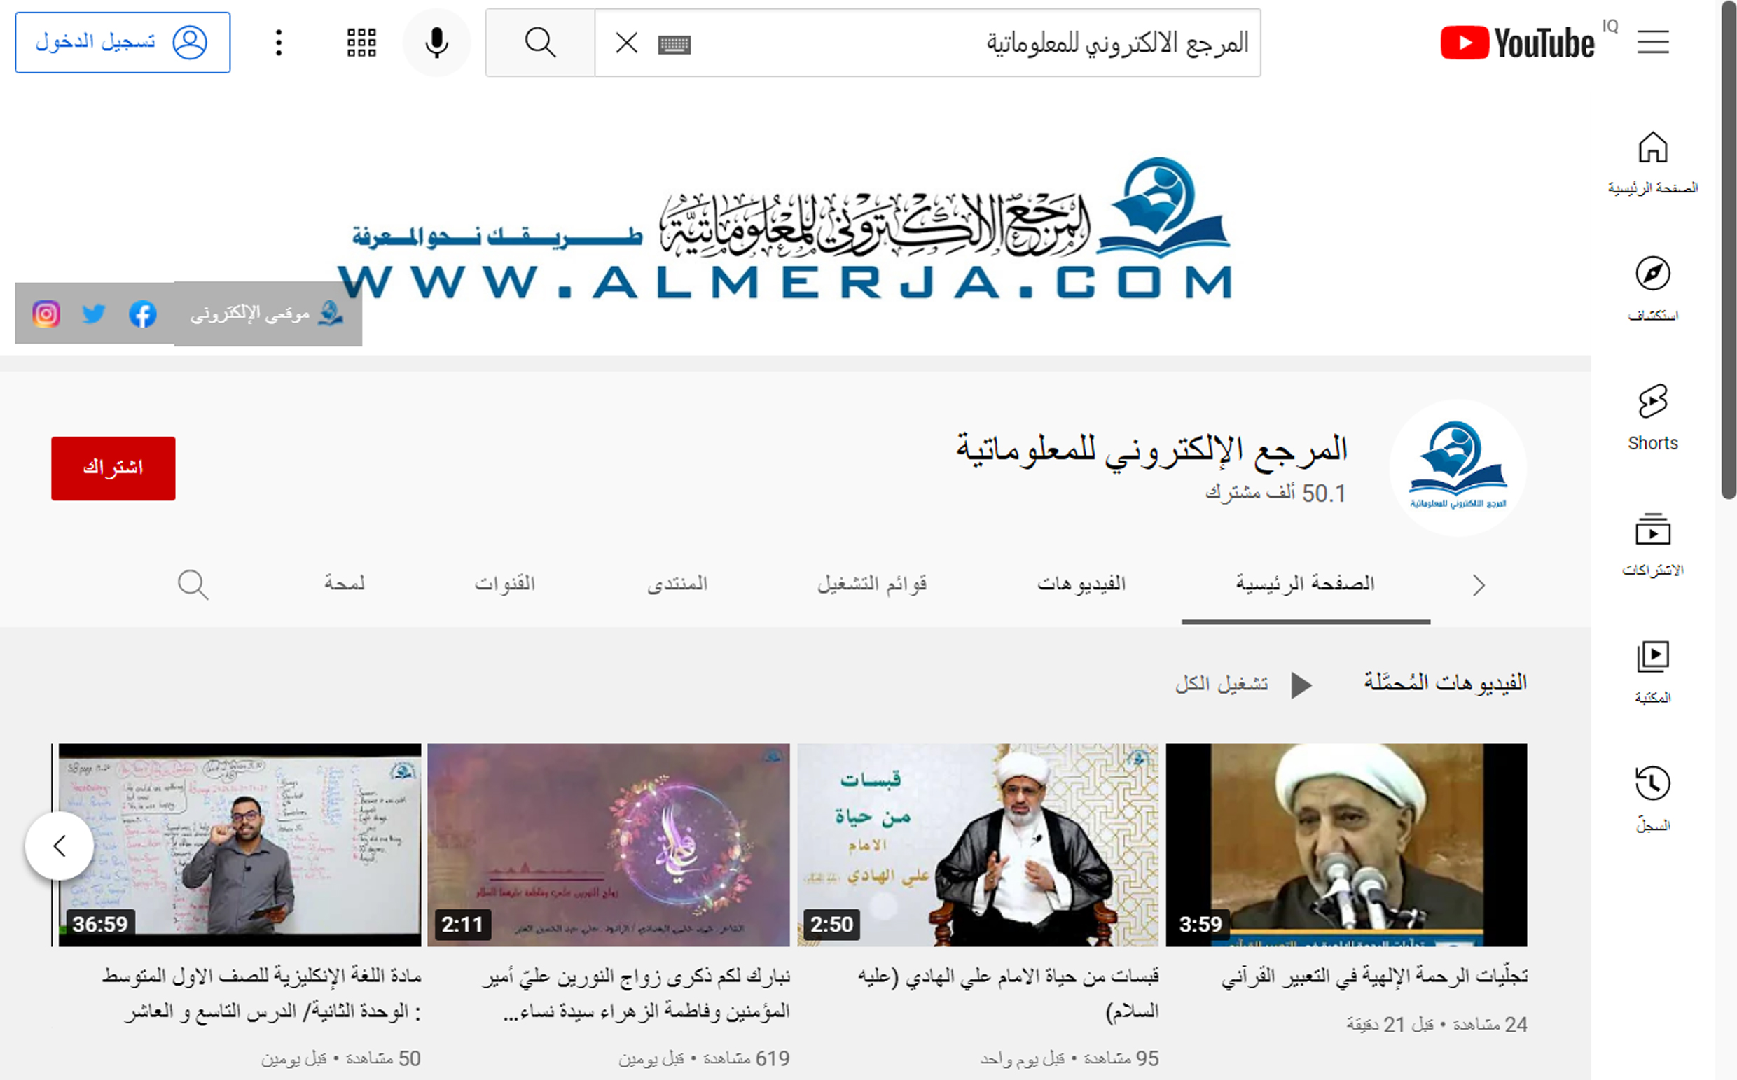
Task: Open History السجل in sidebar
Action: [x=1653, y=799]
